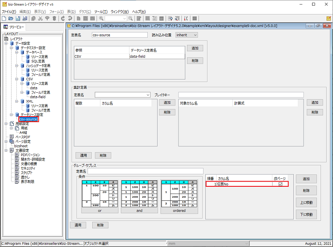Click the orange edit icon at toolbar far right
This screenshot has height=247, width=333.
coord(329,18)
